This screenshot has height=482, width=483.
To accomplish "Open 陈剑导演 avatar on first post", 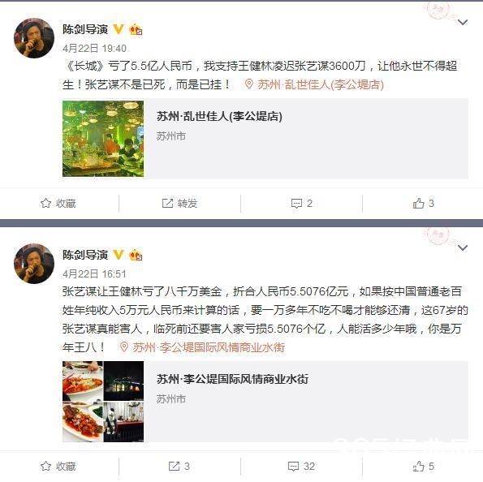I will point(34,38).
